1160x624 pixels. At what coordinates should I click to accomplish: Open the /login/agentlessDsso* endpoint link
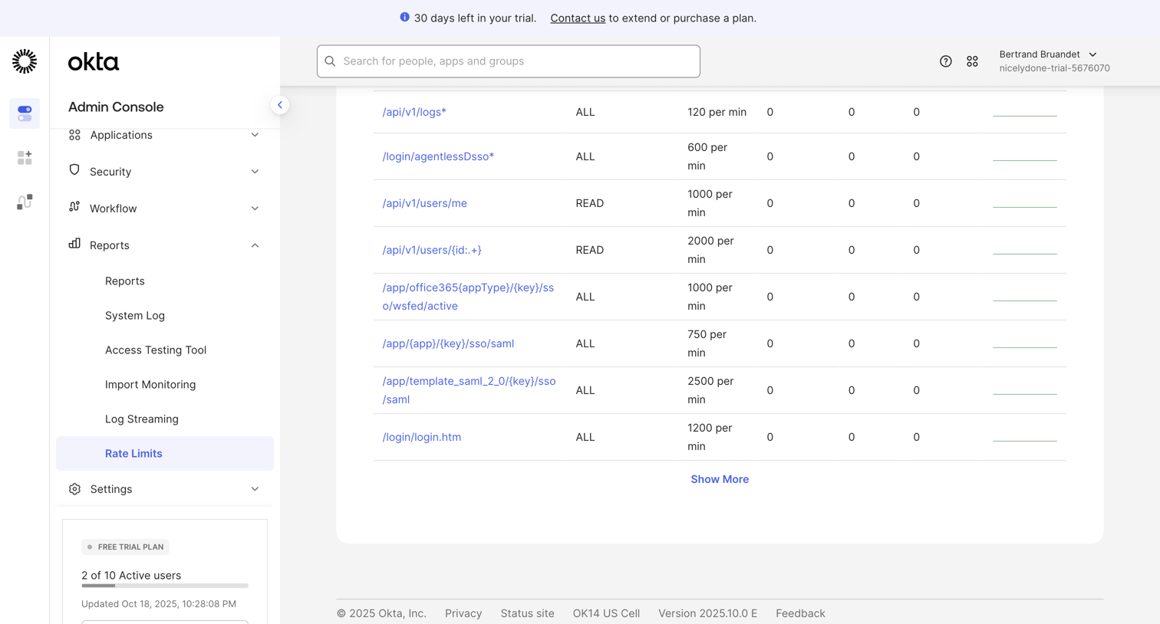438,156
